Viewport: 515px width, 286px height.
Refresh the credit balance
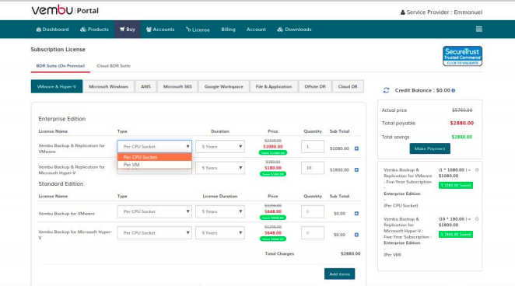coord(386,90)
